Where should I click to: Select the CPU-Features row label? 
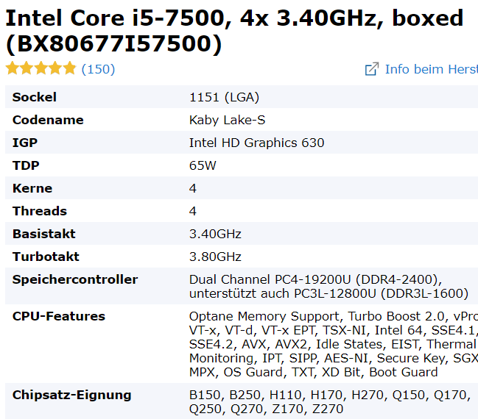point(59,316)
